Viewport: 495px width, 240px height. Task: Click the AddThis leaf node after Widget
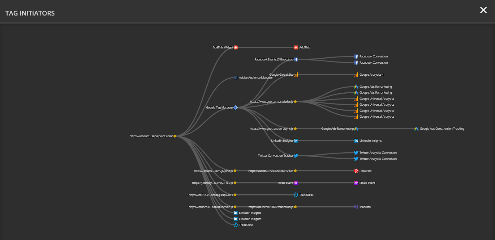pos(296,48)
